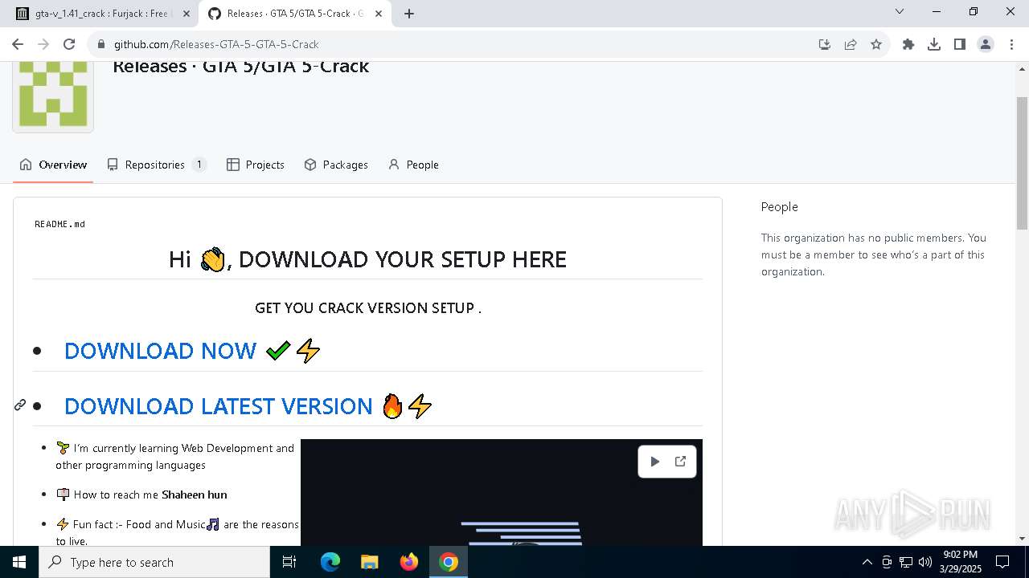
Task: Reload the GitHub page
Action: (69, 44)
